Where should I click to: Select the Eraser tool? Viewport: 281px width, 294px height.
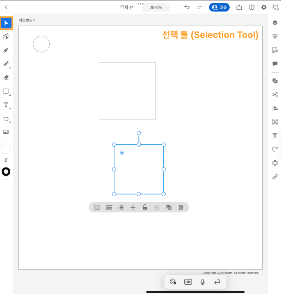pos(6,77)
